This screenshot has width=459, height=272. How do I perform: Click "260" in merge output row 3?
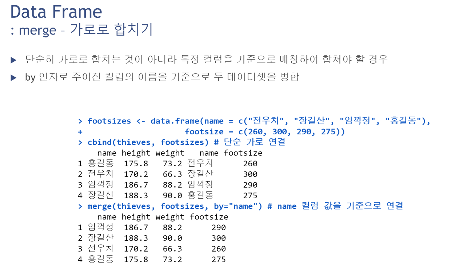pos(219,249)
